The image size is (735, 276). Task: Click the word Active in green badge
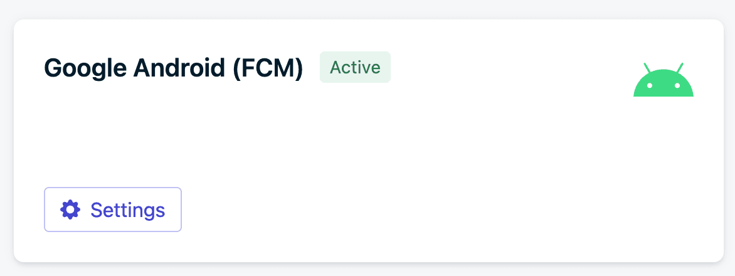pyautogui.click(x=355, y=67)
